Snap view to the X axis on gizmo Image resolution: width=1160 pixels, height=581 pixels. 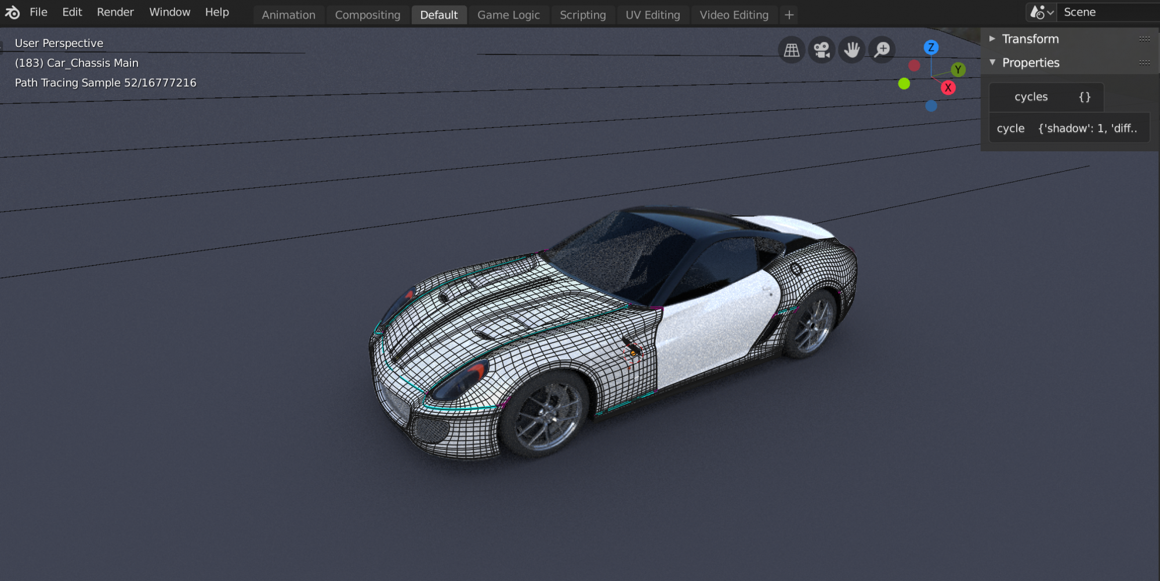[948, 88]
